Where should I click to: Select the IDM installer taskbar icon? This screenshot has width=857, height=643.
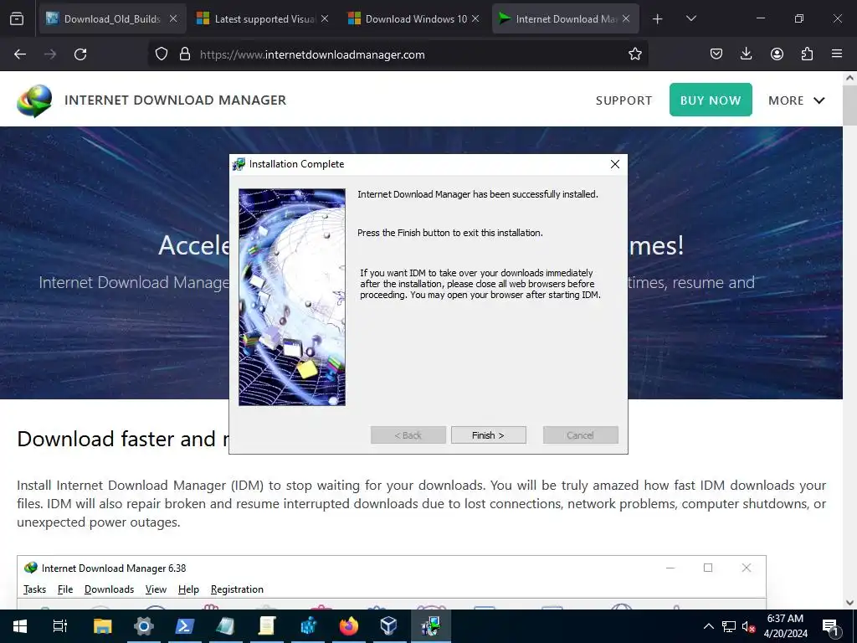pyautogui.click(x=431, y=626)
